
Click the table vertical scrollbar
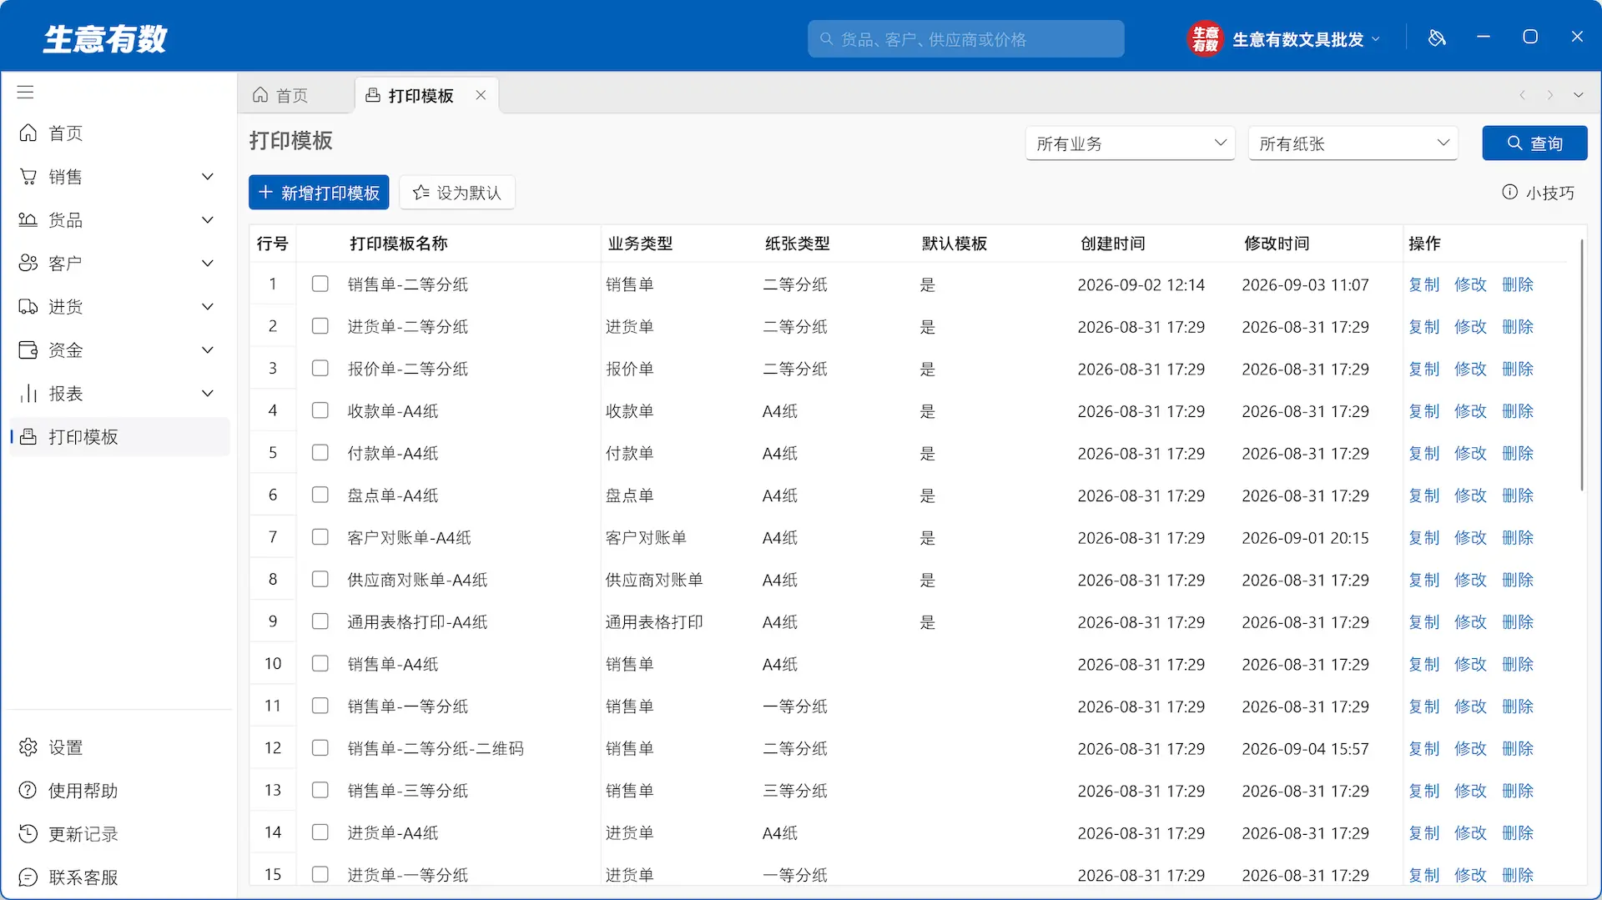pyautogui.click(x=1581, y=365)
